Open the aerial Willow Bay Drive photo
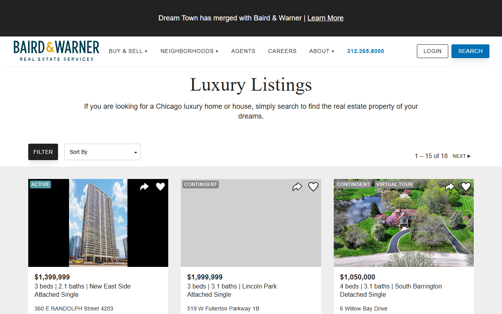502x314 pixels. 404,223
